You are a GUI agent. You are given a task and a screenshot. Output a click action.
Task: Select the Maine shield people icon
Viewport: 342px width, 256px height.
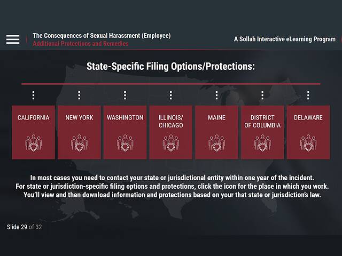(x=216, y=143)
